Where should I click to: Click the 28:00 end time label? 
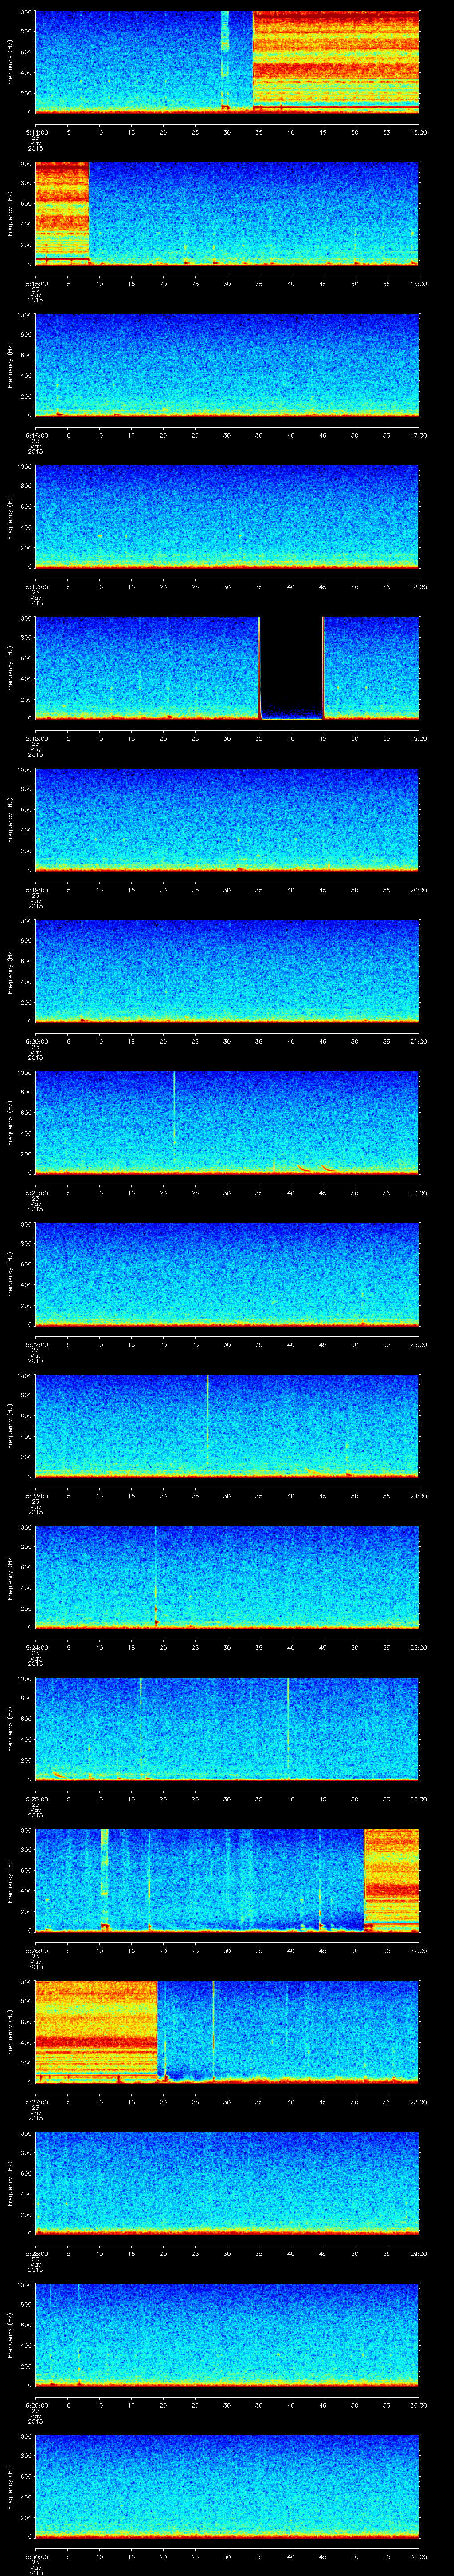418,2102
